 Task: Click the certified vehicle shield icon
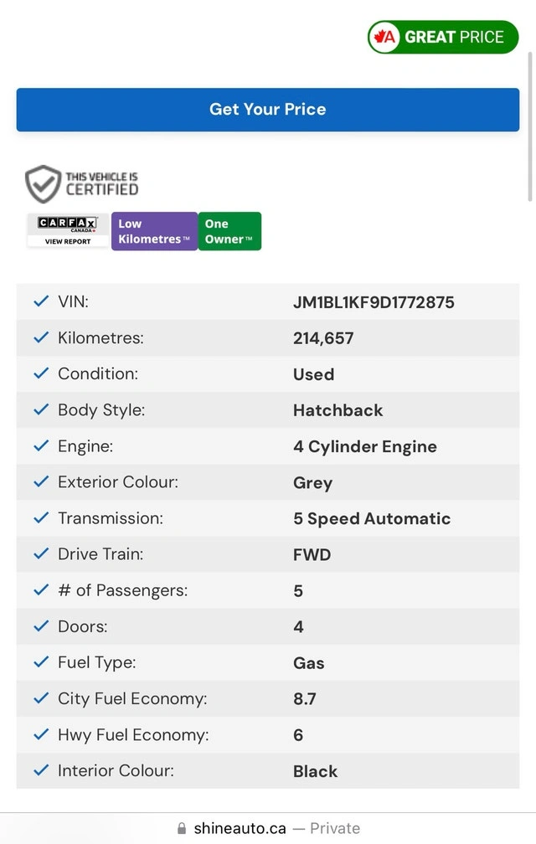click(x=43, y=184)
